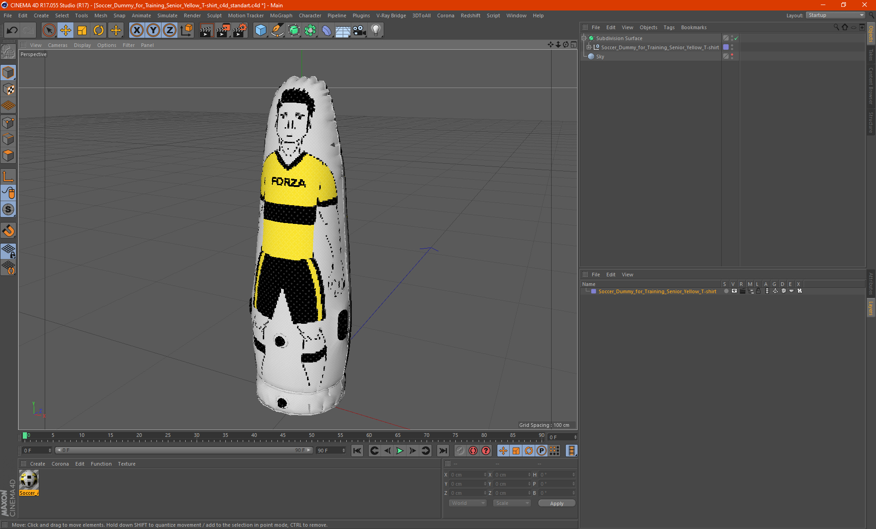Screen dimensions: 876x529
Task: Open Material manager Function menu
Action: 101,464
